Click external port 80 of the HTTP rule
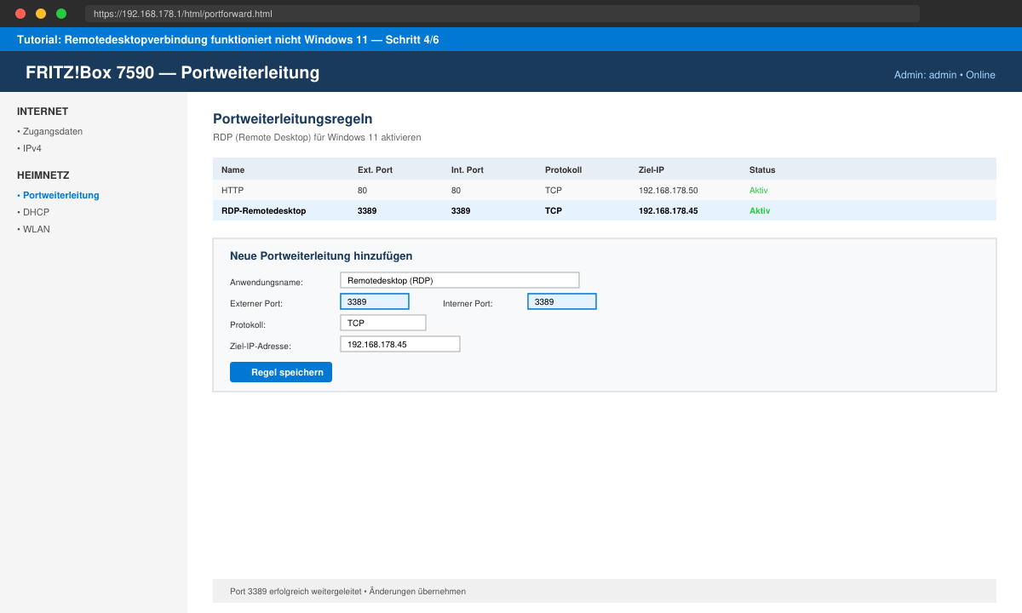This screenshot has height=613, width=1022. pos(362,190)
